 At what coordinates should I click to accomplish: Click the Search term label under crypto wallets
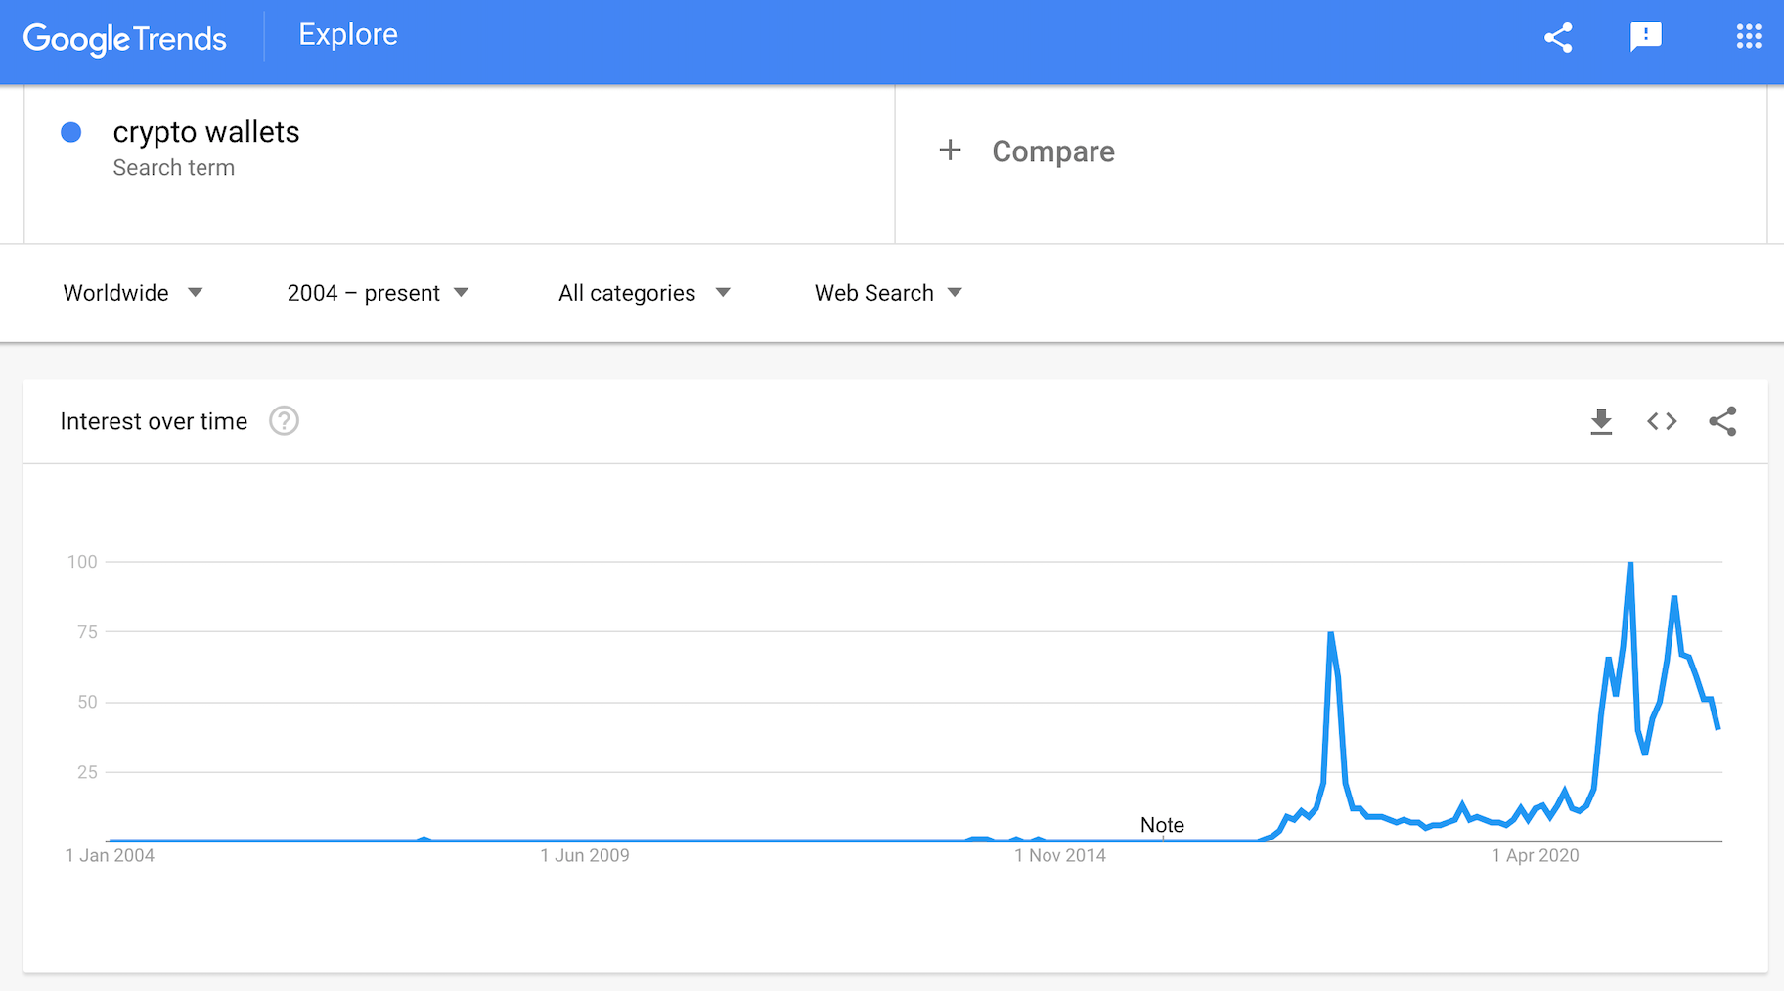coord(174,168)
